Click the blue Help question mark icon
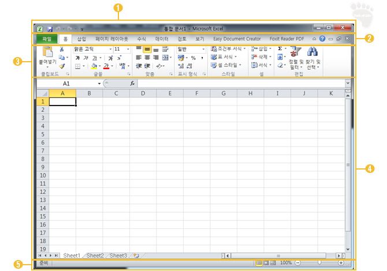This screenshot has height=271, width=387. click(322, 39)
